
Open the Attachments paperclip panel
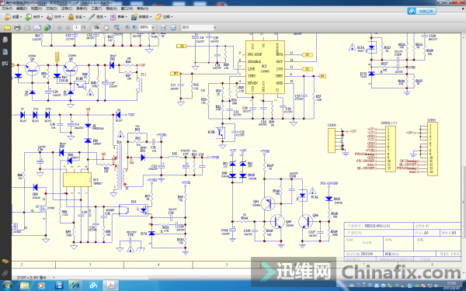[5, 272]
